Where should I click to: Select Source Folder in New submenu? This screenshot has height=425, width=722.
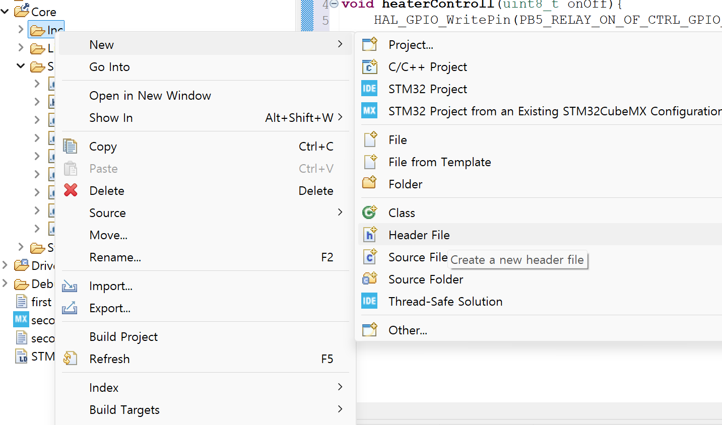pos(540,279)
